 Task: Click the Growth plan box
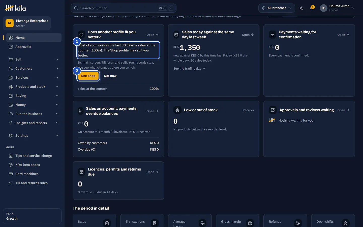coord(32,216)
